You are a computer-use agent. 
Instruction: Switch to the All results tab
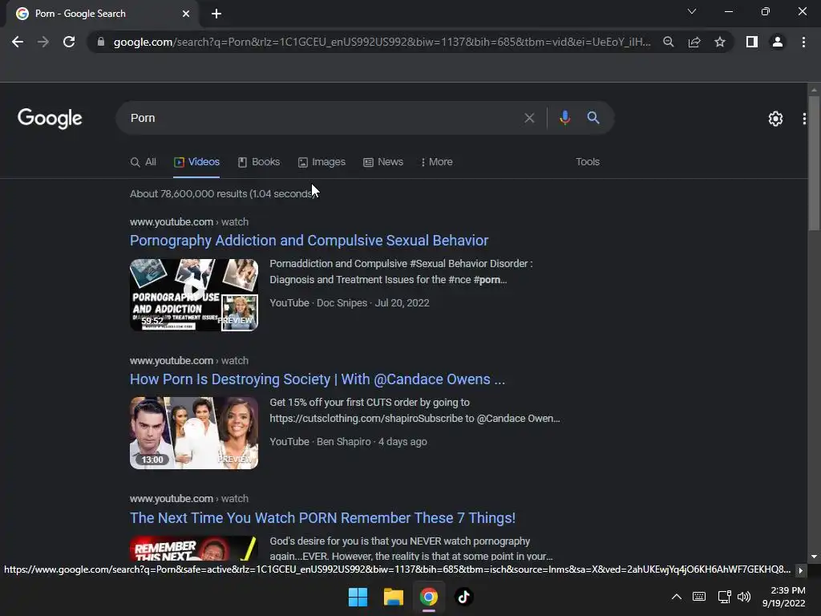[143, 162]
